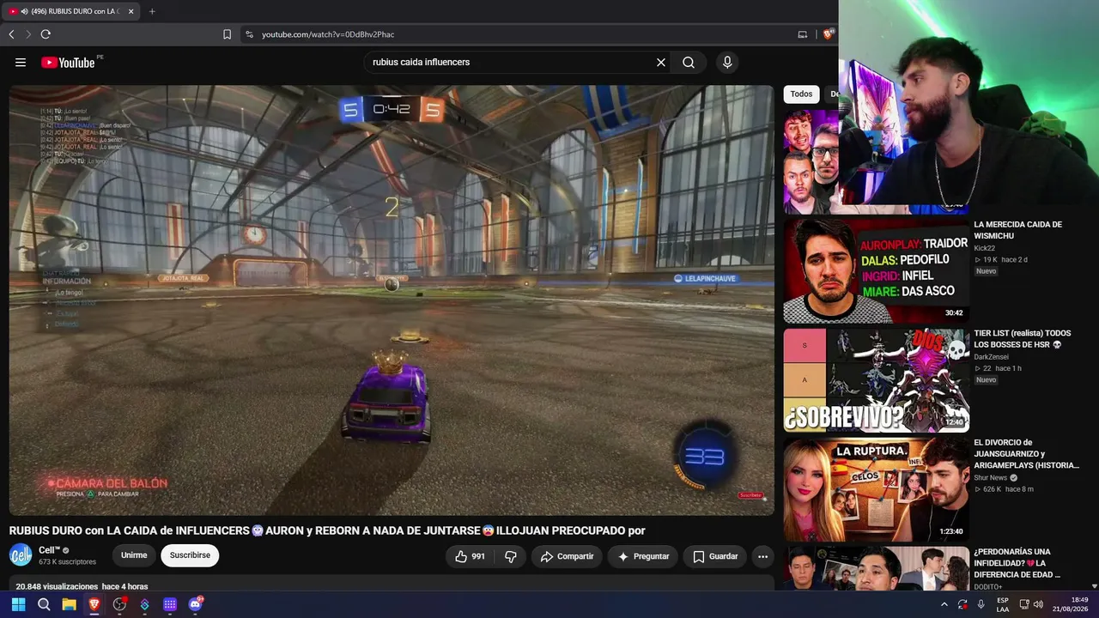This screenshot has height=618, width=1099.
Task: Bookmark this page in the browser
Action: click(x=227, y=34)
